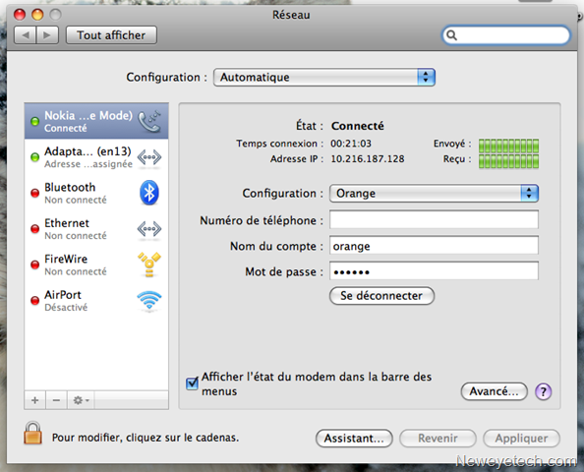
Task: Click the yellow minimize window button
Action: (x=37, y=15)
